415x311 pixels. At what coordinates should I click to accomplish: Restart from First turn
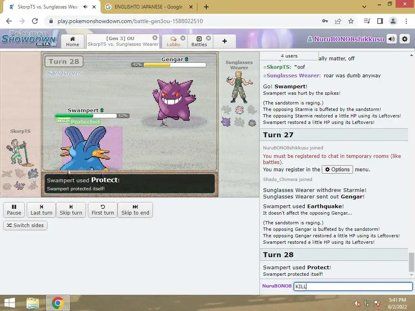(x=103, y=210)
